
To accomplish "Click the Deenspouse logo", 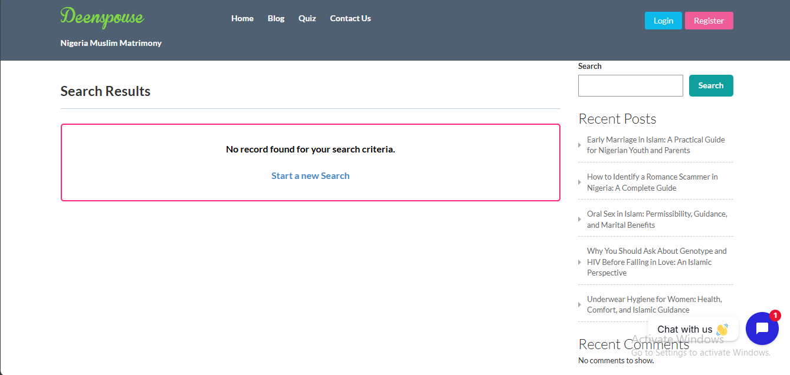I will click(102, 17).
